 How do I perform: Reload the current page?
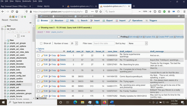point(12,12)
